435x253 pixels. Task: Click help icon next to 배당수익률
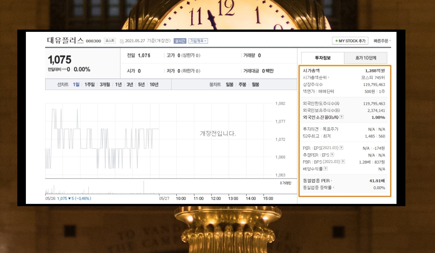(x=325, y=169)
